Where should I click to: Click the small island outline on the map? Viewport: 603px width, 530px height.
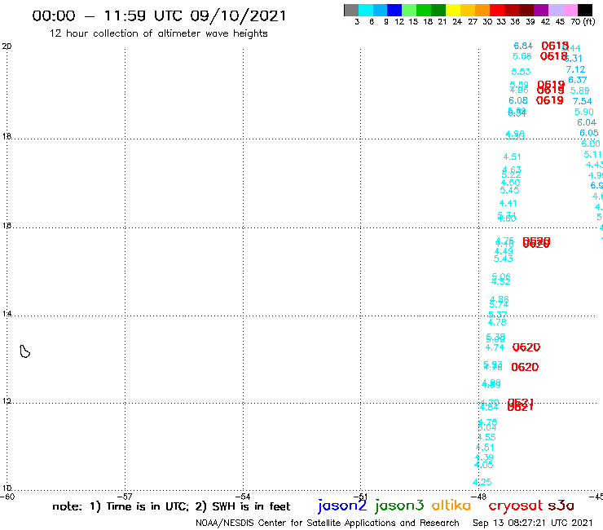pos(24,351)
